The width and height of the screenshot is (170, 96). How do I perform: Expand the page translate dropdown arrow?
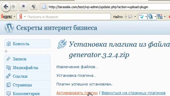(x=155, y=17)
